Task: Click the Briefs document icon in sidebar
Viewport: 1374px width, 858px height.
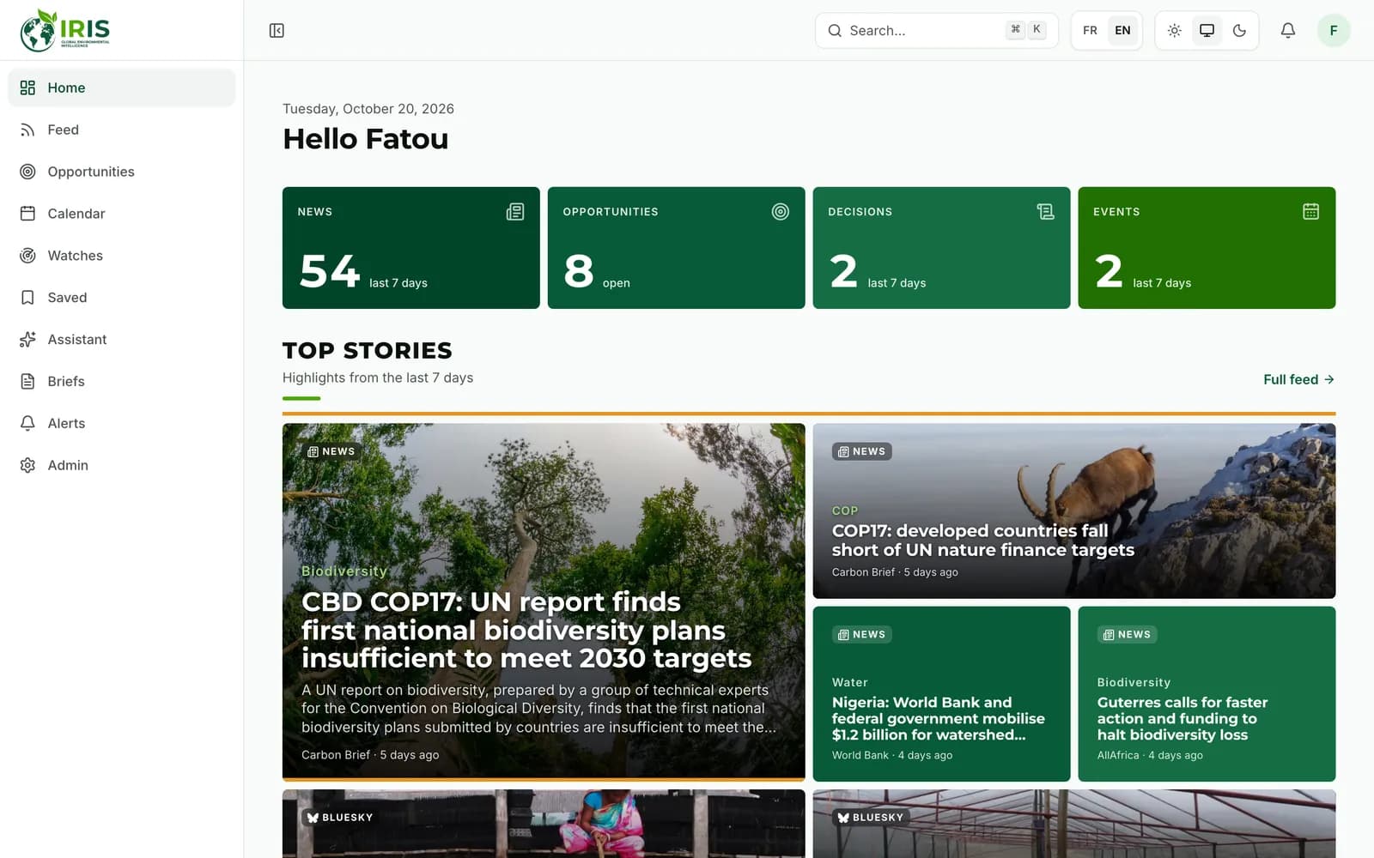Action: (27, 382)
